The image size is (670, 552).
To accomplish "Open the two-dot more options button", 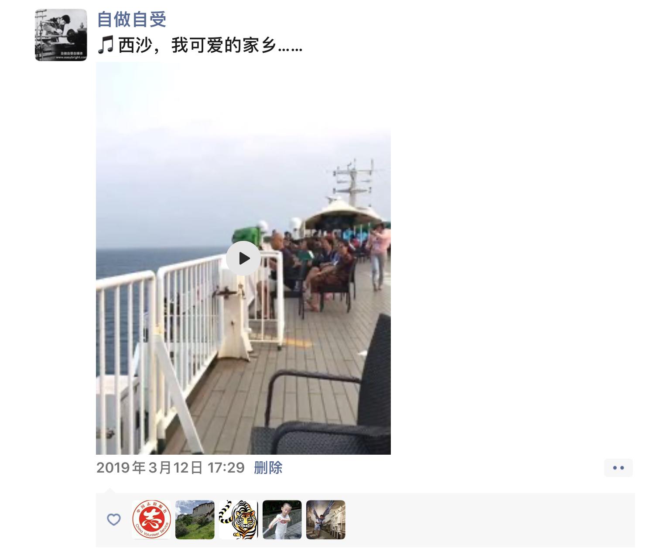I will coord(618,468).
